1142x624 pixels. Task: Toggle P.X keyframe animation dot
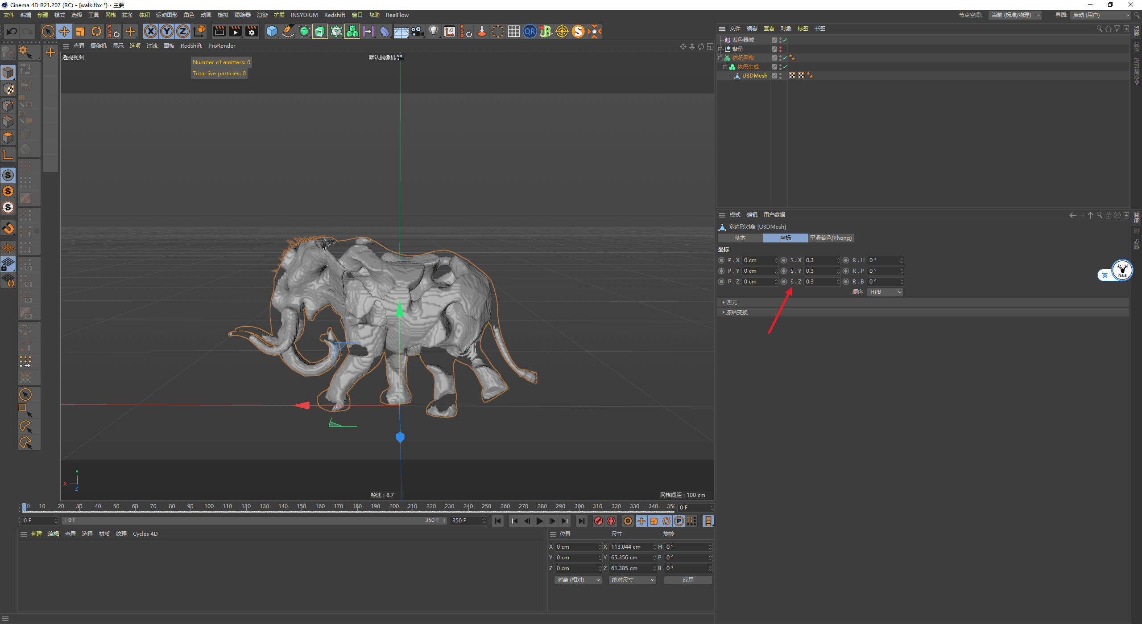point(721,260)
